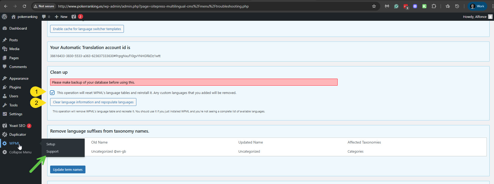Click the Not secure site info badge

[x=44, y=6]
